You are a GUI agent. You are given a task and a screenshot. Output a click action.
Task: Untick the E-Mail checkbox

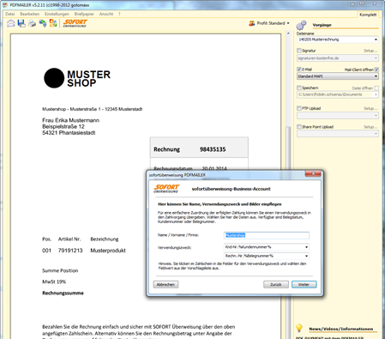tap(299, 70)
